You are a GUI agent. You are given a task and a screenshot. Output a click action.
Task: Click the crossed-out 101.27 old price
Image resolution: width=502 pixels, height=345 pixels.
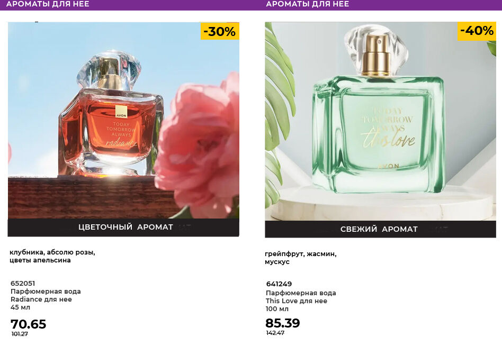click(x=20, y=334)
